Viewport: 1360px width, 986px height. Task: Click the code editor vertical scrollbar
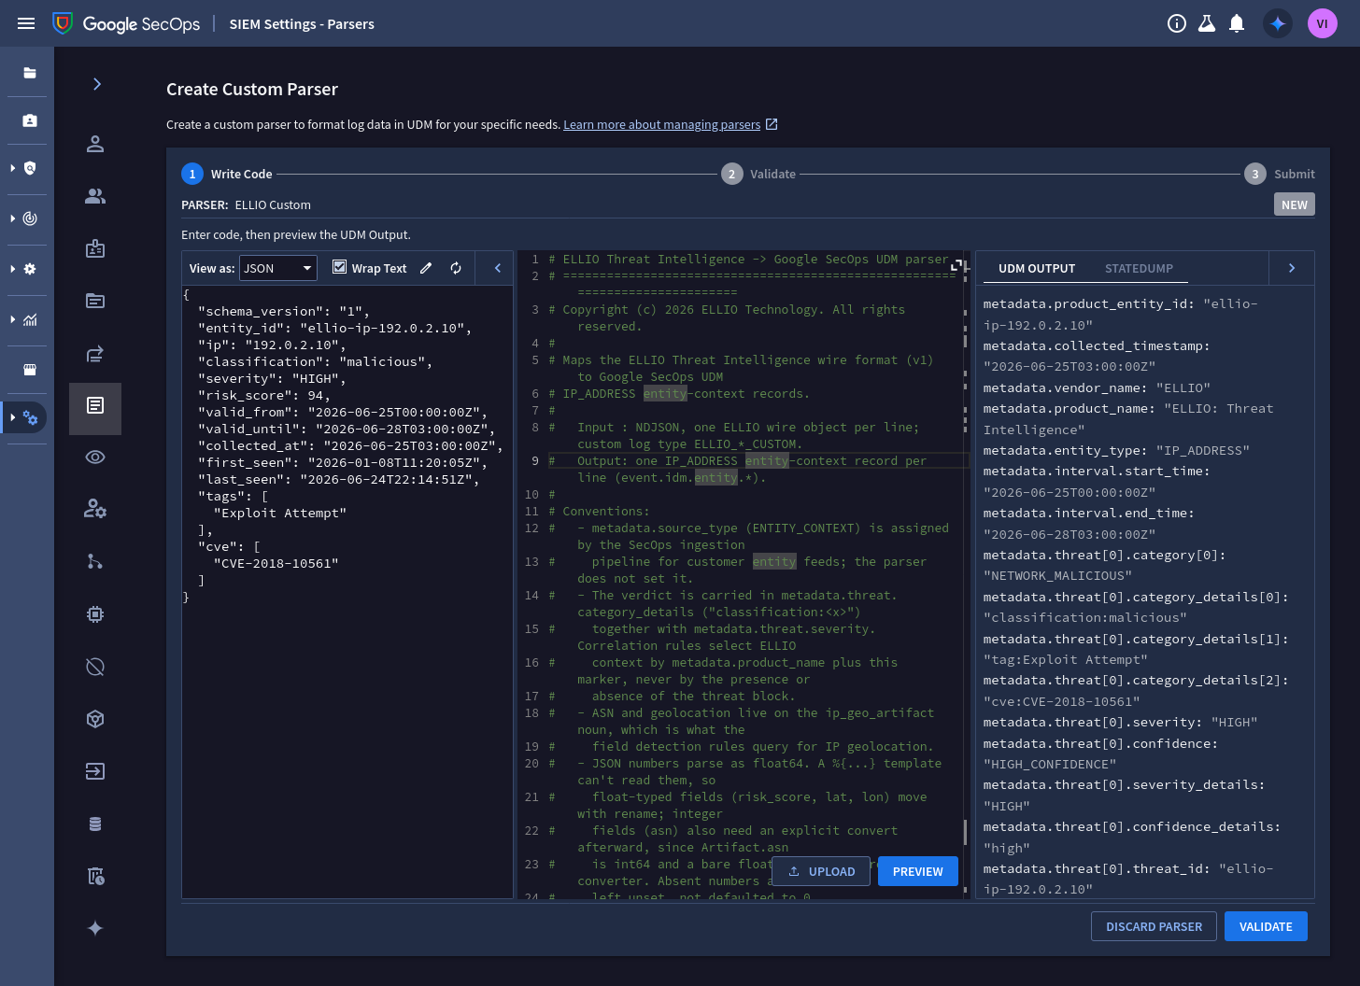(965, 574)
